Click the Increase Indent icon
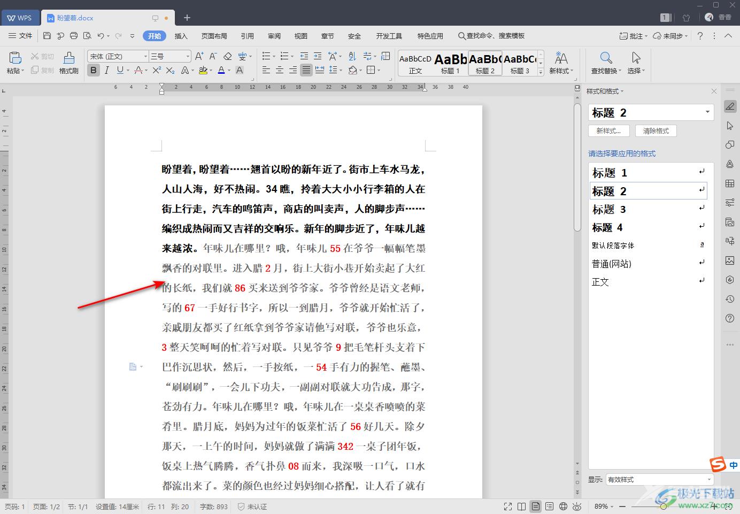The image size is (740, 514). pyautogui.click(x=318, y=56)
